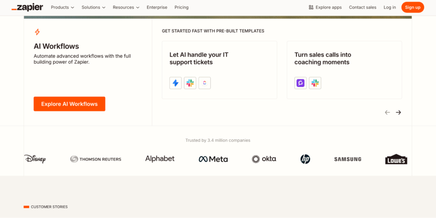Screen dimensions: 436x218
Task: Click the orange lightning bolt AI Workflows icon
Action: click(37, 32)
